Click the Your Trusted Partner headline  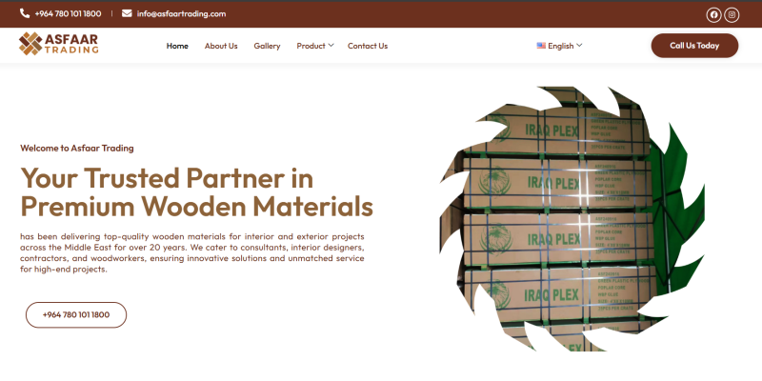click(196, 192)
